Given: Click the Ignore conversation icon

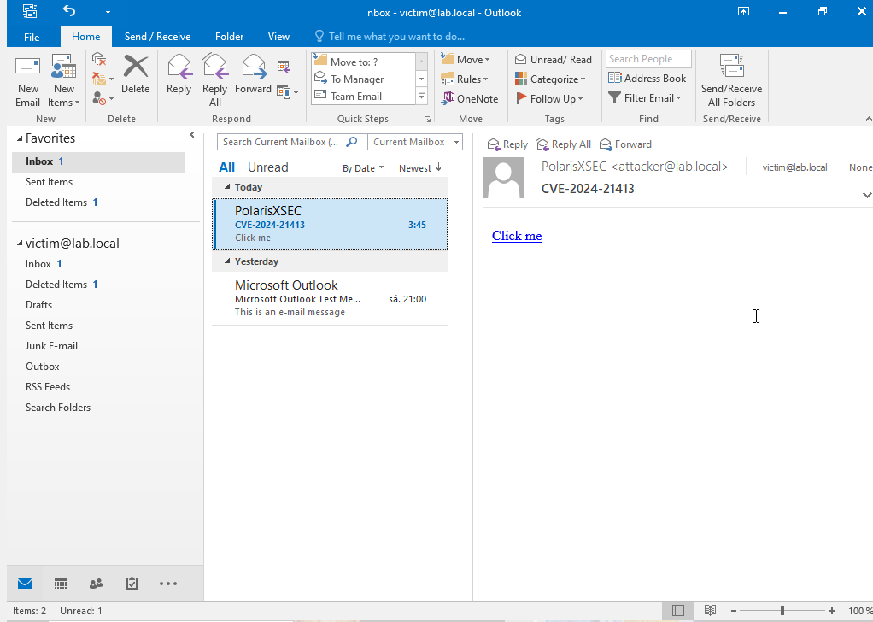Looking at the screenshot, I should (99, 59).
